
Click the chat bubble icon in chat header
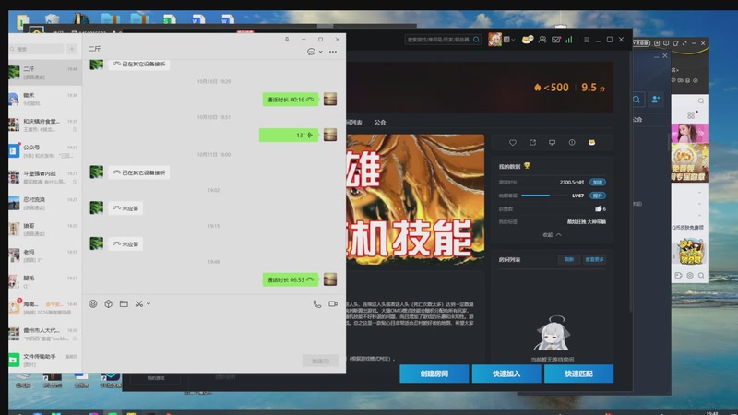pyautogui.click(x=311, y=52)
